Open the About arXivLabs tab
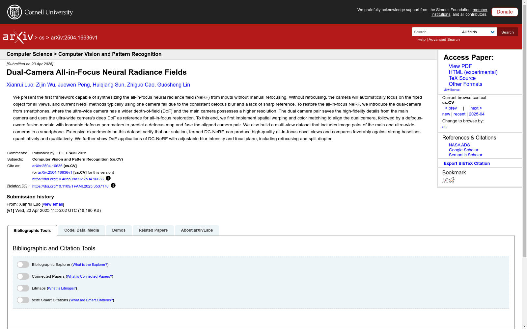The height and width of the screenshot is (329, 527). pos(197,230)
